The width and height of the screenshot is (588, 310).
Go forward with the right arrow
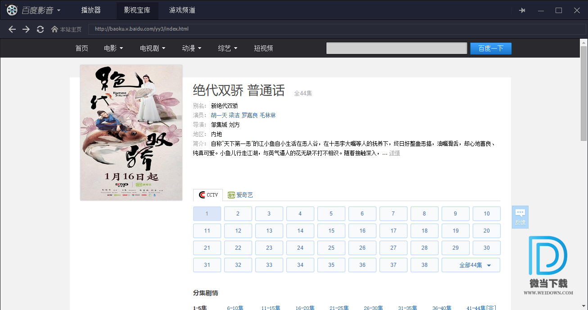coord(26,29)
